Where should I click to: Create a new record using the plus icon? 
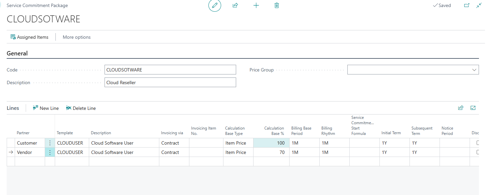pyautogui.click(x=256, y=5)
